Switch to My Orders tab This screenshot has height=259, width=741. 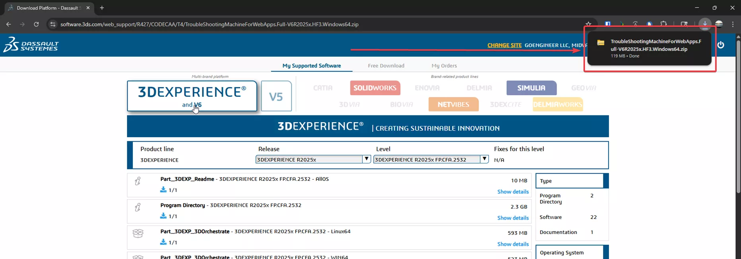coord(444,65)
